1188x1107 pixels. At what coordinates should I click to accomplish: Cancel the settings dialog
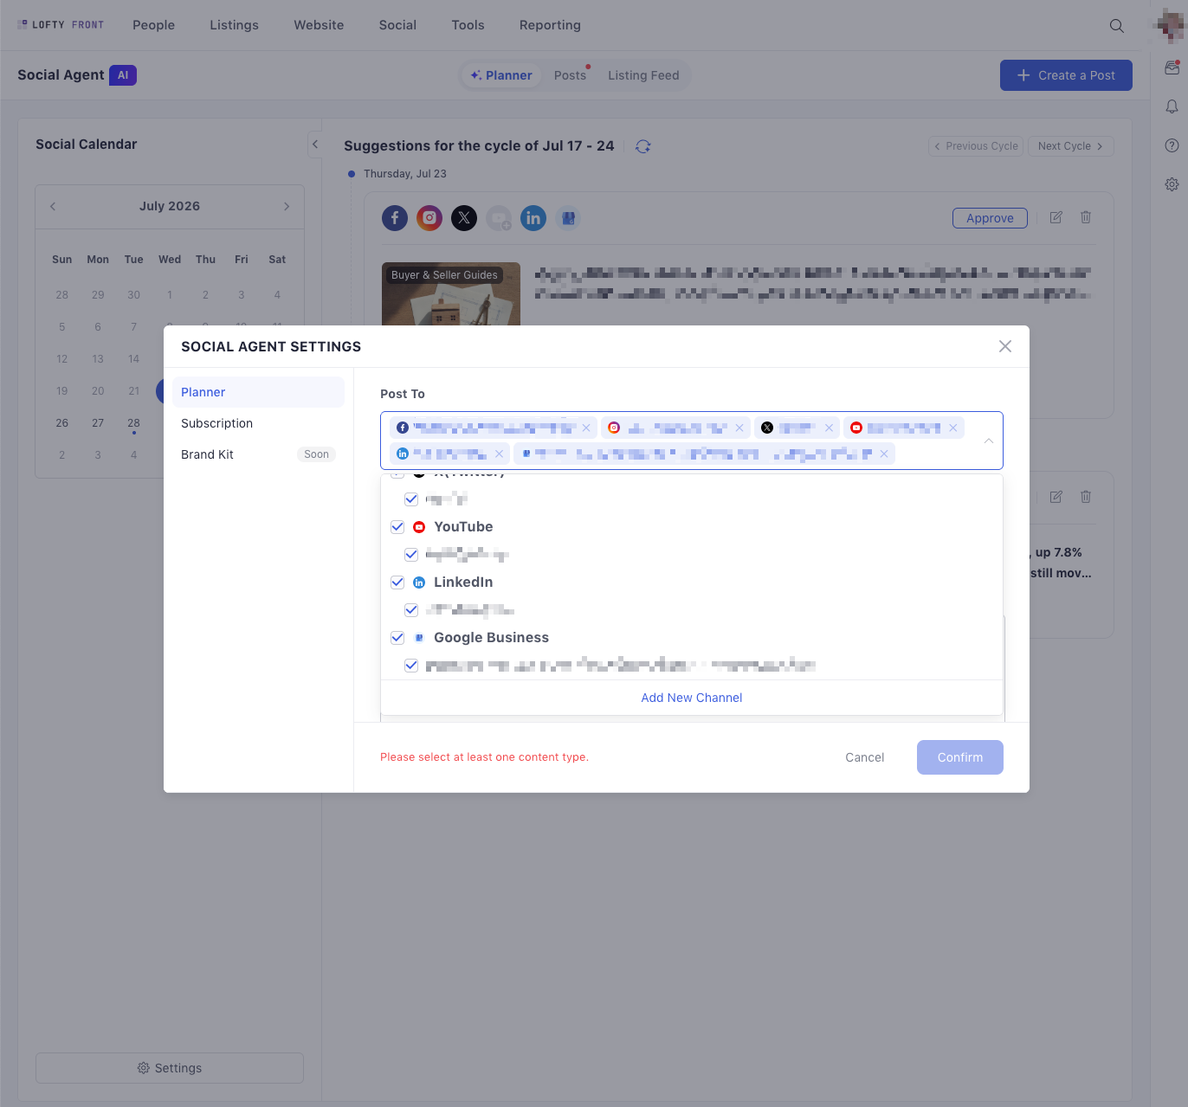pyautogui.click(x=864, y=757)
